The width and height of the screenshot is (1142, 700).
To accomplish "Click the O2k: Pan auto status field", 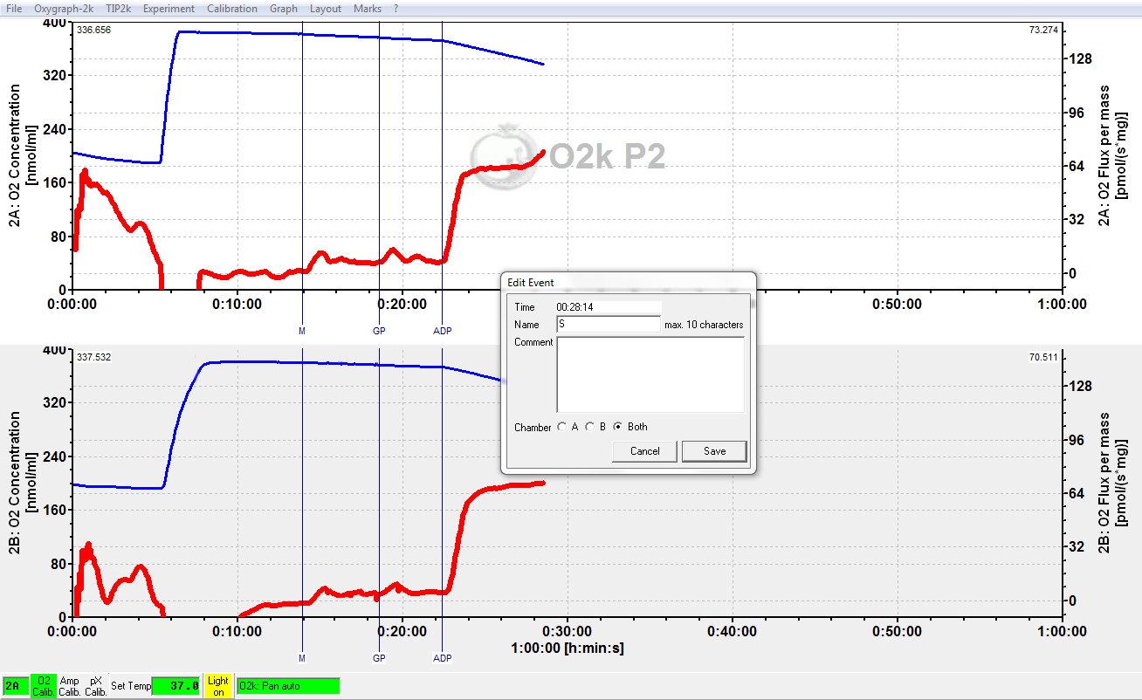I will point(288,686).
